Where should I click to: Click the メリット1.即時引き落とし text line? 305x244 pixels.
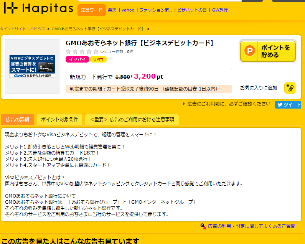pos(64,147)
